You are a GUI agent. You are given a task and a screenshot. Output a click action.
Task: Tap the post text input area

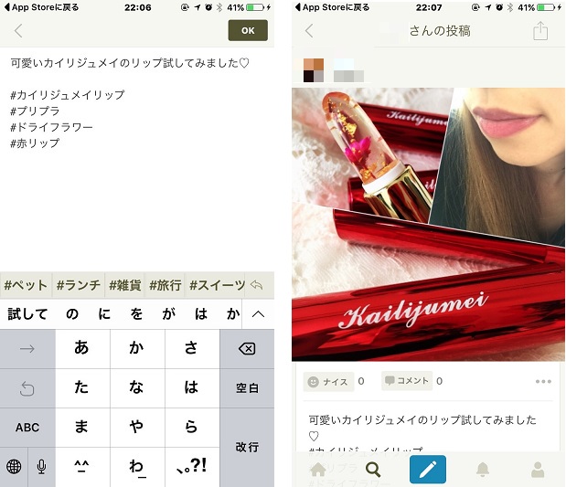click(x=137, y=183)
